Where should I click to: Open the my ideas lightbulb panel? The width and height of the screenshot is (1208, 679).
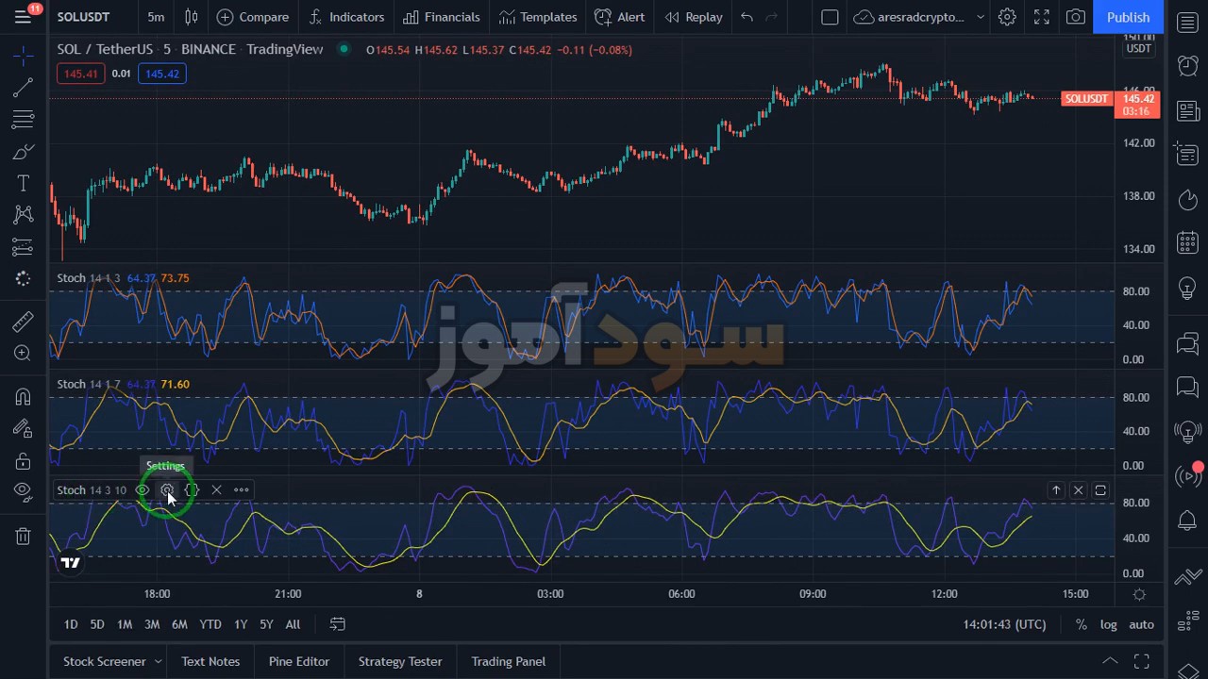click(x=1187, y=289)
